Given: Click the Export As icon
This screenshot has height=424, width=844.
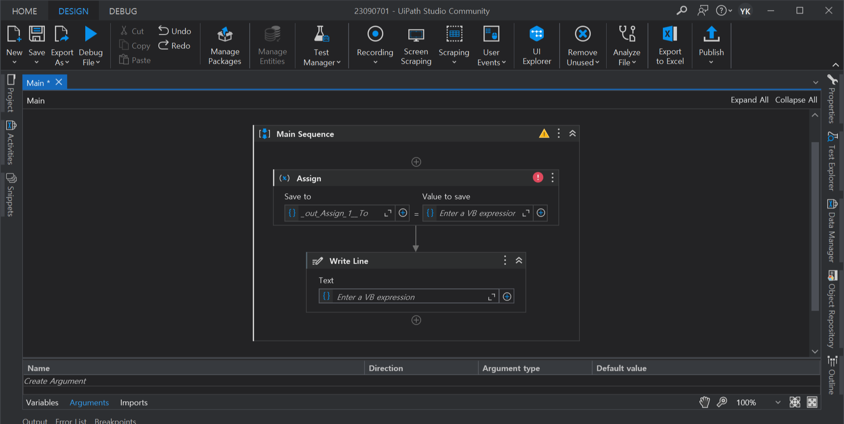Looking at the screenshot, I should [62, 34].
